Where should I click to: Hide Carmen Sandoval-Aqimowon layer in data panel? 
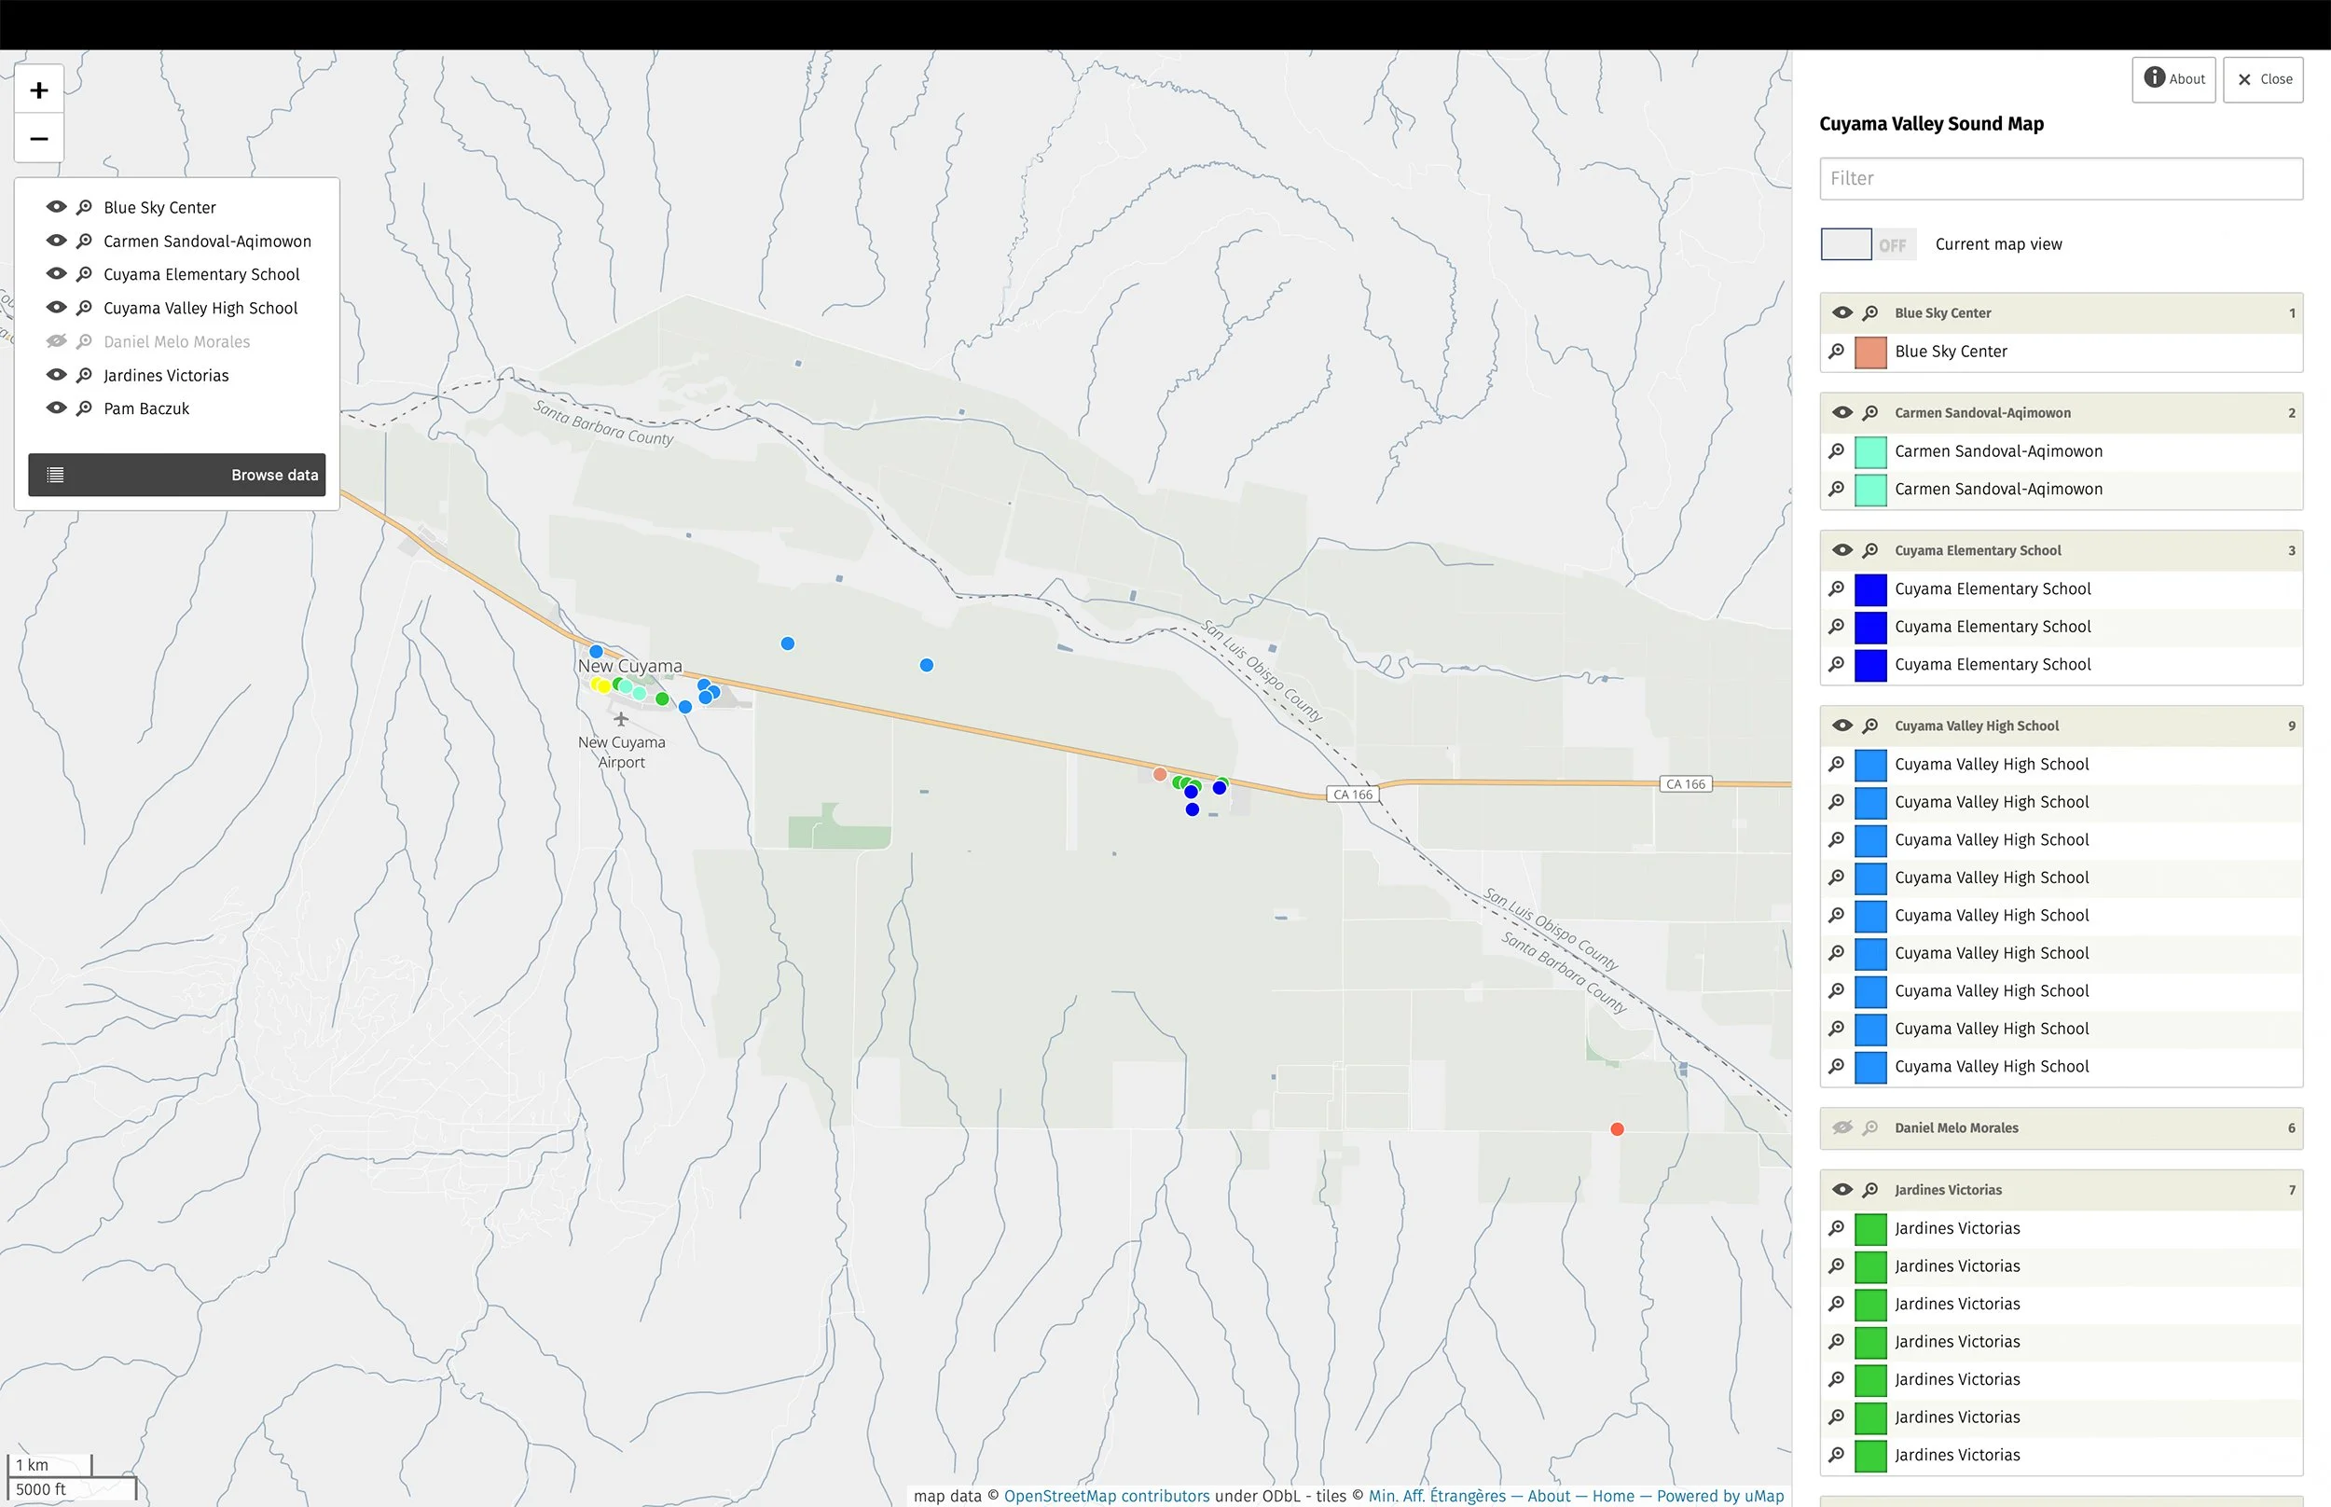pos(1841,413)
